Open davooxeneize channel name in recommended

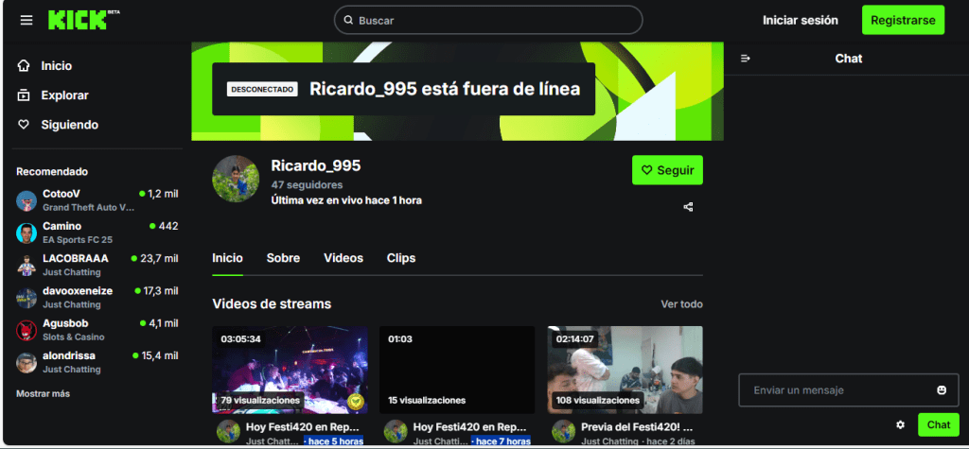tap(78, 291)
